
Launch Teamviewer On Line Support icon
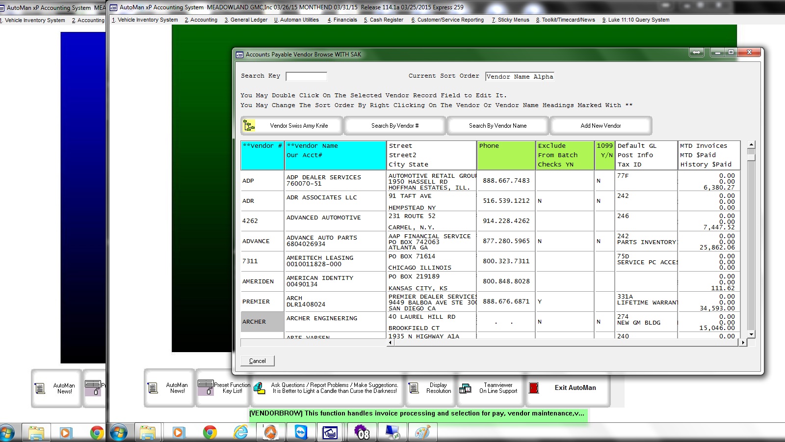[x=464, y=387]
